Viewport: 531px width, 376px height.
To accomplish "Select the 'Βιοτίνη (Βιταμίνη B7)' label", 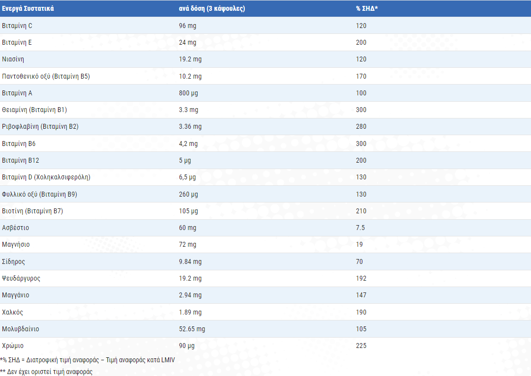I will tap(32, 211).
